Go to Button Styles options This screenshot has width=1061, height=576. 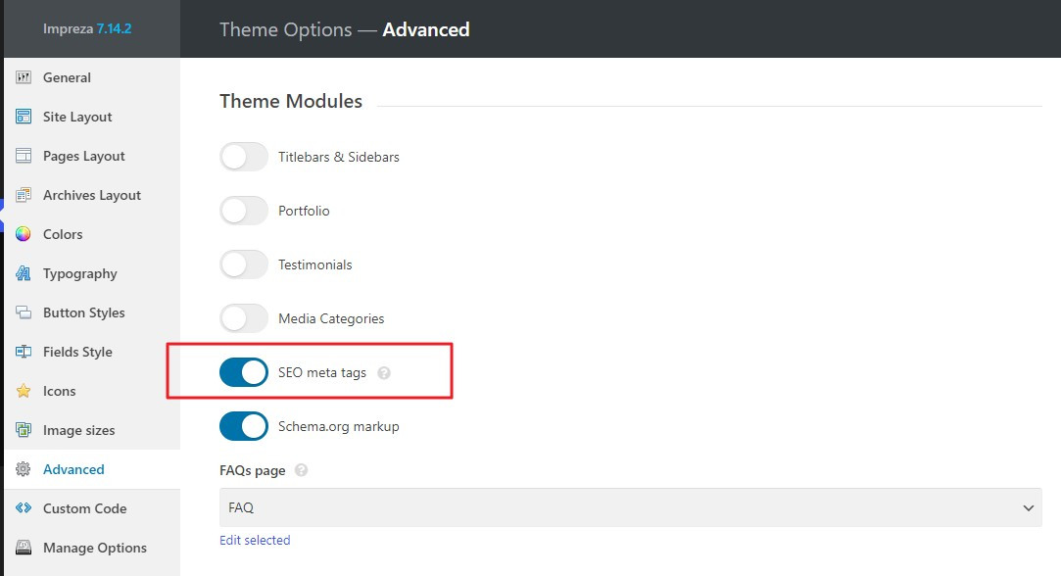pyautogui.click(x=83, y=312)
